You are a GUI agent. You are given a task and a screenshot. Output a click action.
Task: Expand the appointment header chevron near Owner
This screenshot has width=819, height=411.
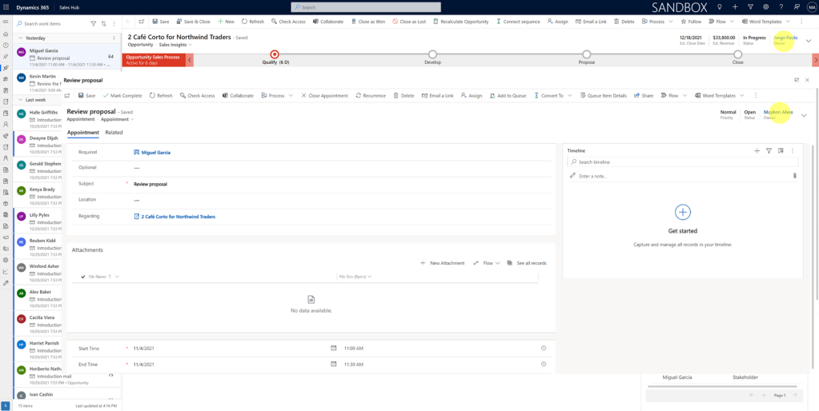pos(804,115)
